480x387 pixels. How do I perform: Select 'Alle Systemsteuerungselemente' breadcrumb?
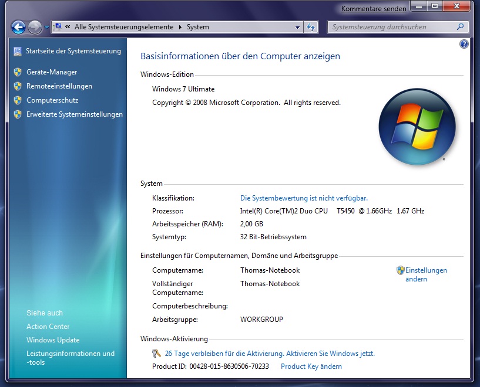[124, 27]
